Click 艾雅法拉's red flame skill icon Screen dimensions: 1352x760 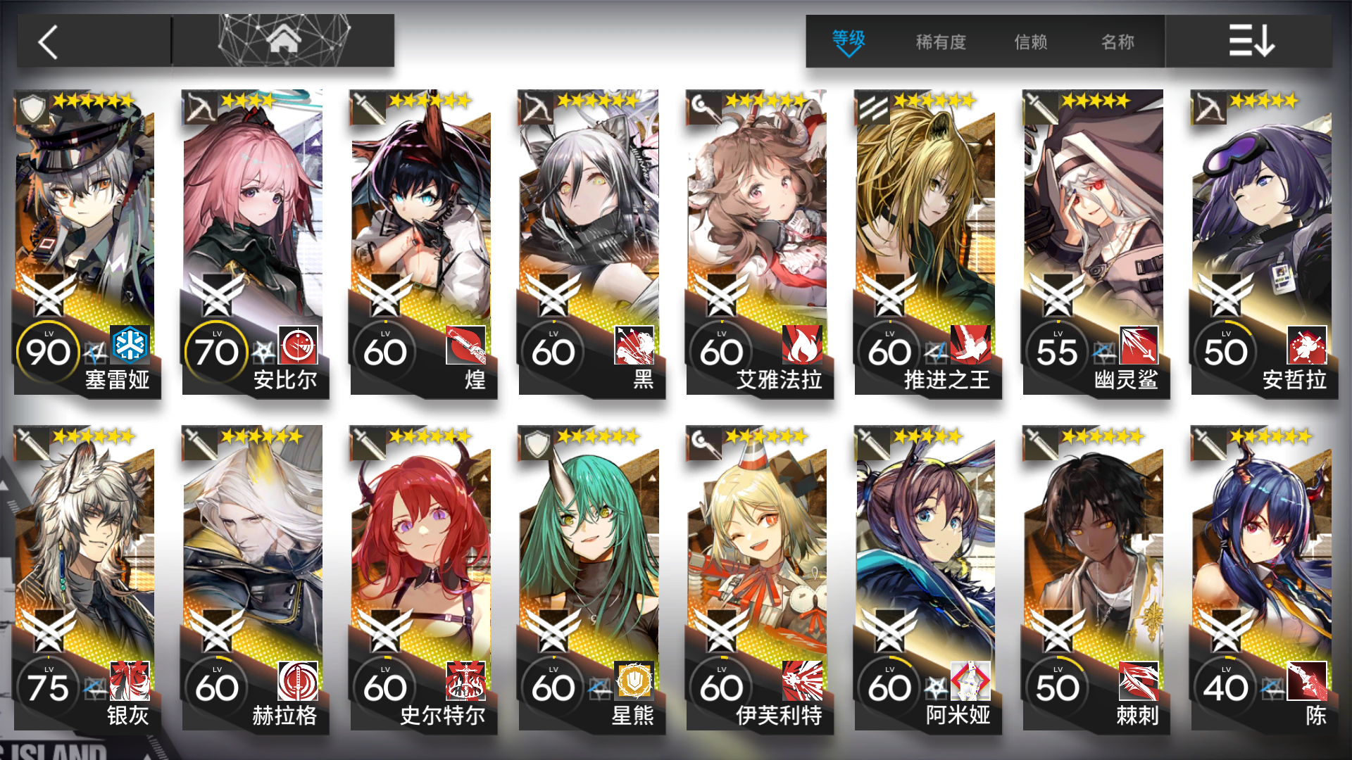click(803, 346)
